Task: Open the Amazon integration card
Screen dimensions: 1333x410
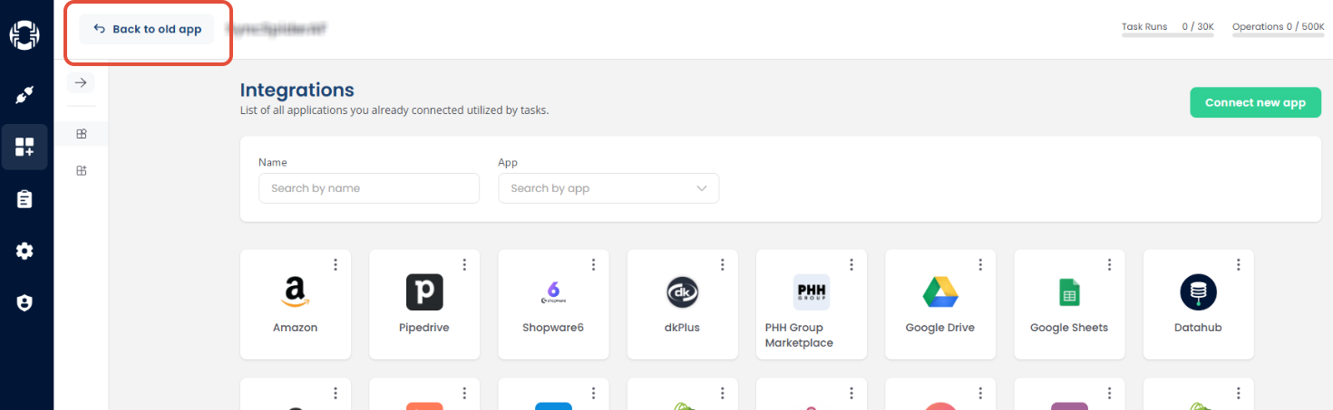Action: 296,304
